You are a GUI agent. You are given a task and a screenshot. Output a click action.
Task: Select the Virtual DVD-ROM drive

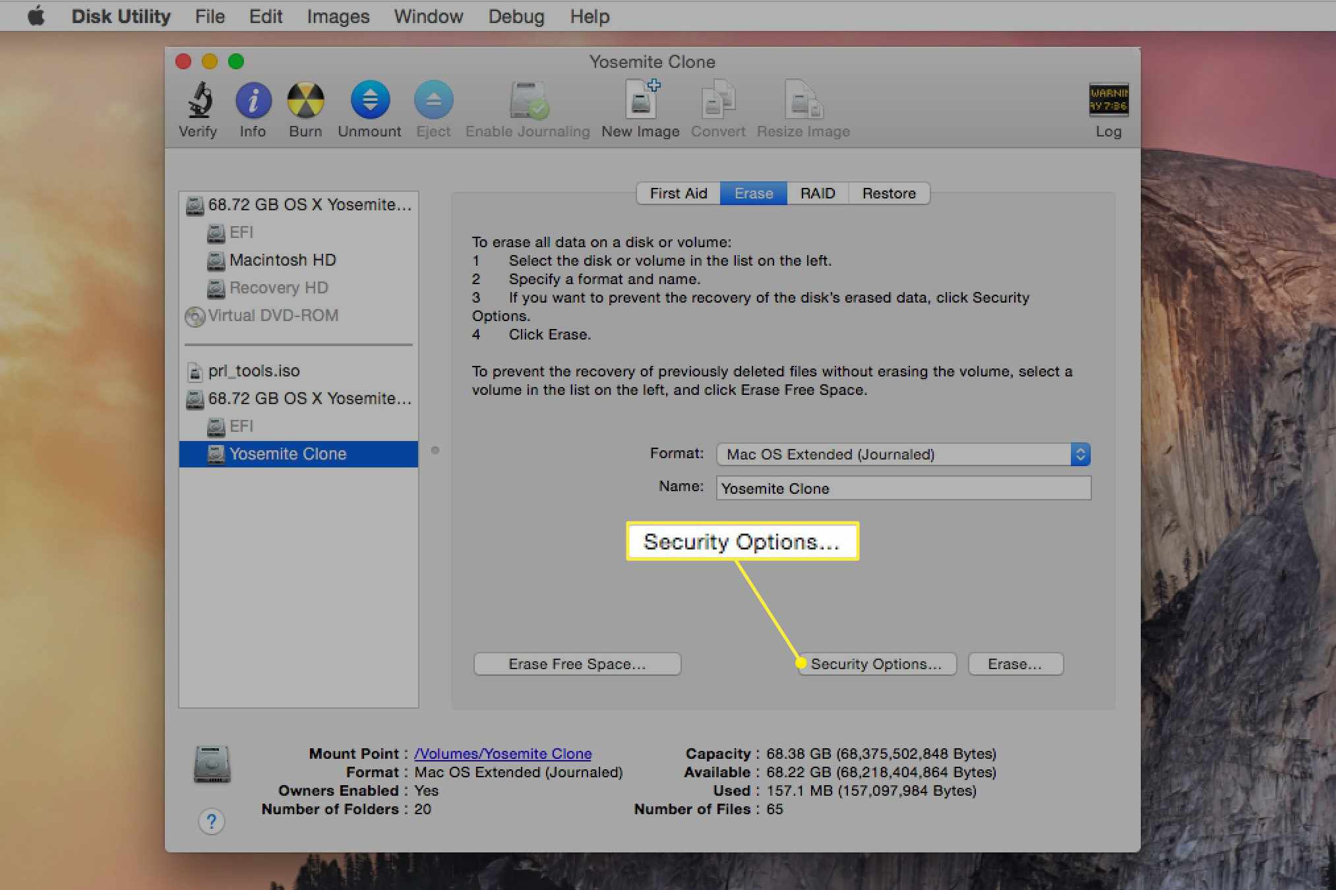point(299,316)
